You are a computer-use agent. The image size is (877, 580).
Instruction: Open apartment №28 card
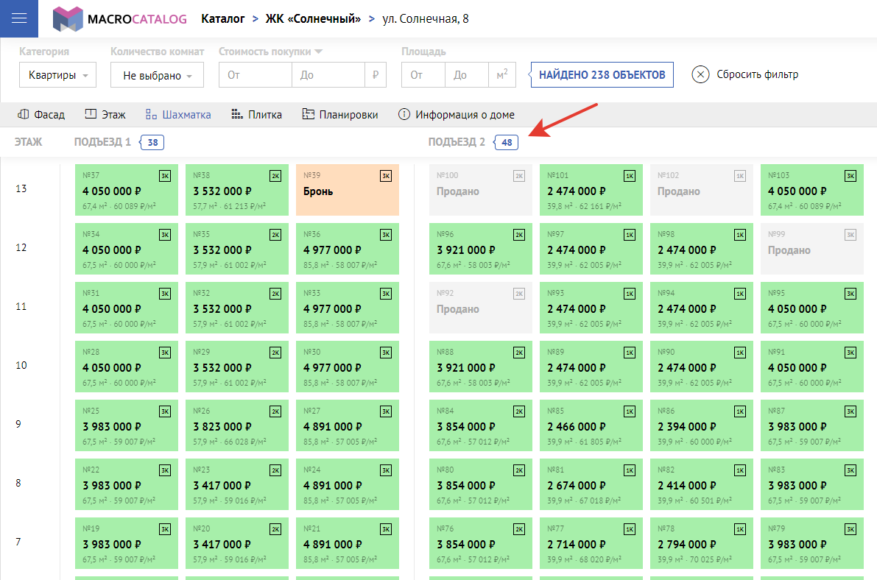(127, 367)
